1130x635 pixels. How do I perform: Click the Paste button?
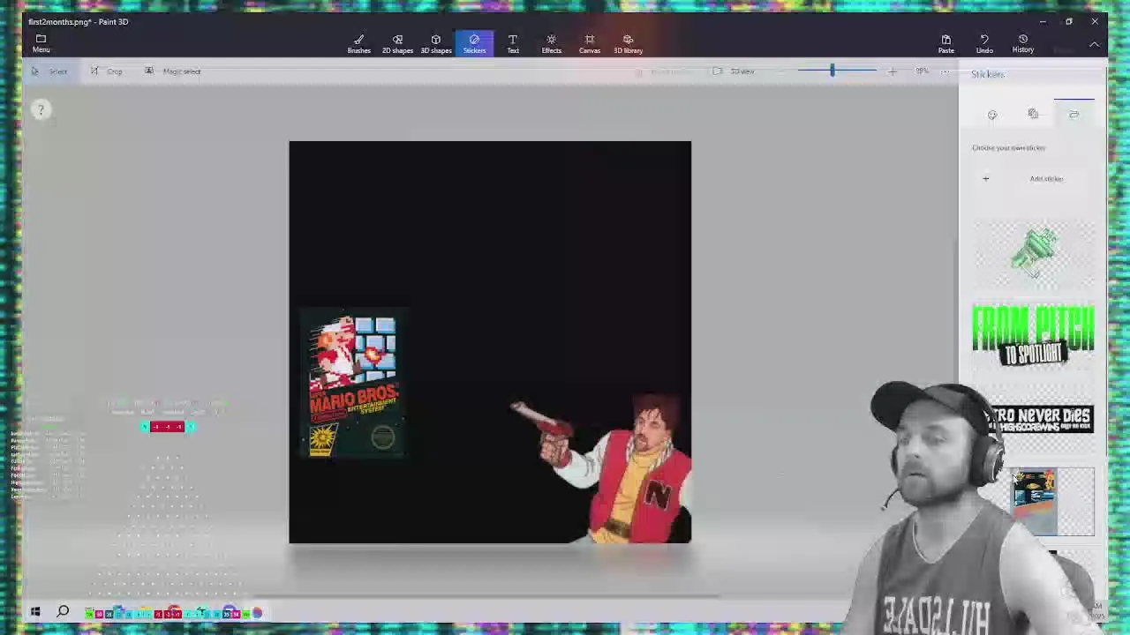click(945, 43)
